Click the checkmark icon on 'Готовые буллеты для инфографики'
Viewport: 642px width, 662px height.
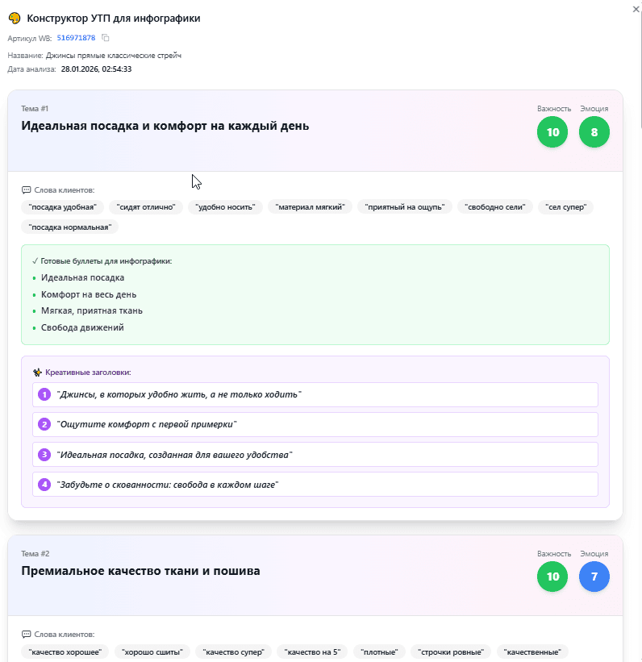(x=35, y=261)
